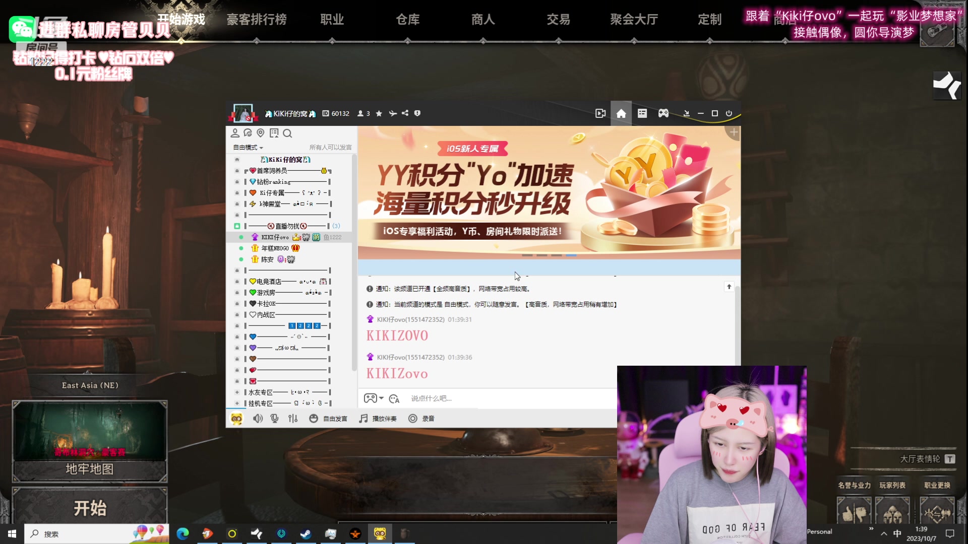
Task: Open the emoji font style icon
Action: pyautogui.click(x=394, y=399)
